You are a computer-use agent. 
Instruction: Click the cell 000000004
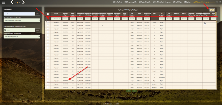(65, 25)
